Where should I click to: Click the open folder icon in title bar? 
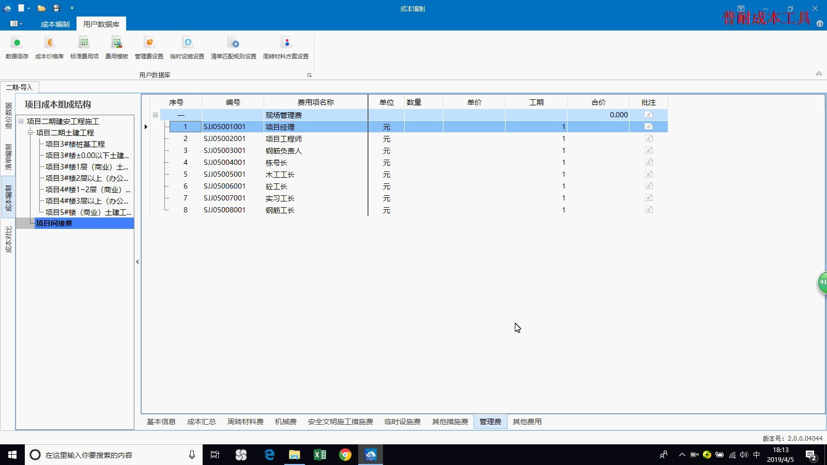click(x=42, y=8)
